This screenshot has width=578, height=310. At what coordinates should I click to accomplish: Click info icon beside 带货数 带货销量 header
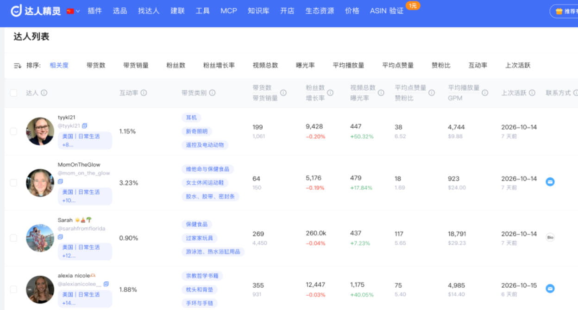click(x=283, y=93)
